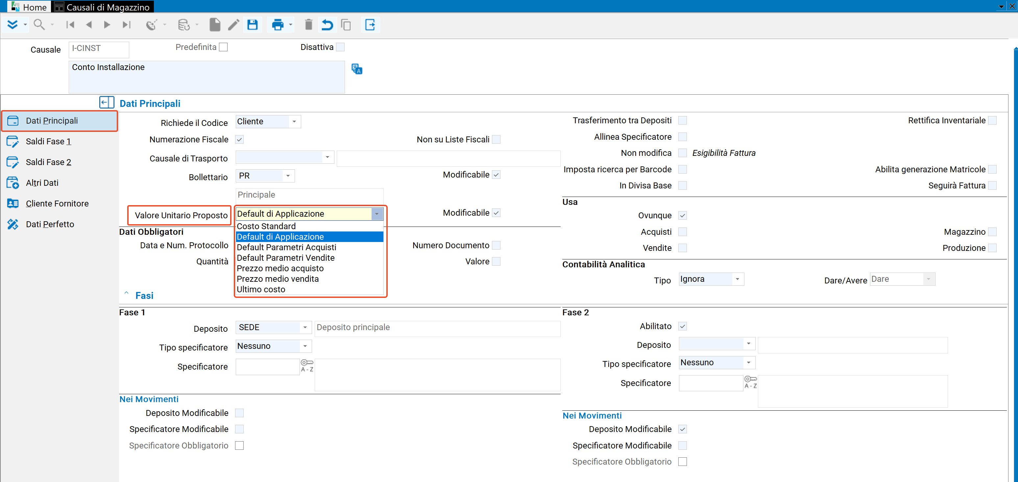
Task: Select Default Parametri Vendite option
Action: tap(309, 257)
